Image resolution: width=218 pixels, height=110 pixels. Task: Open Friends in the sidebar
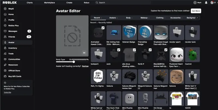17,37
